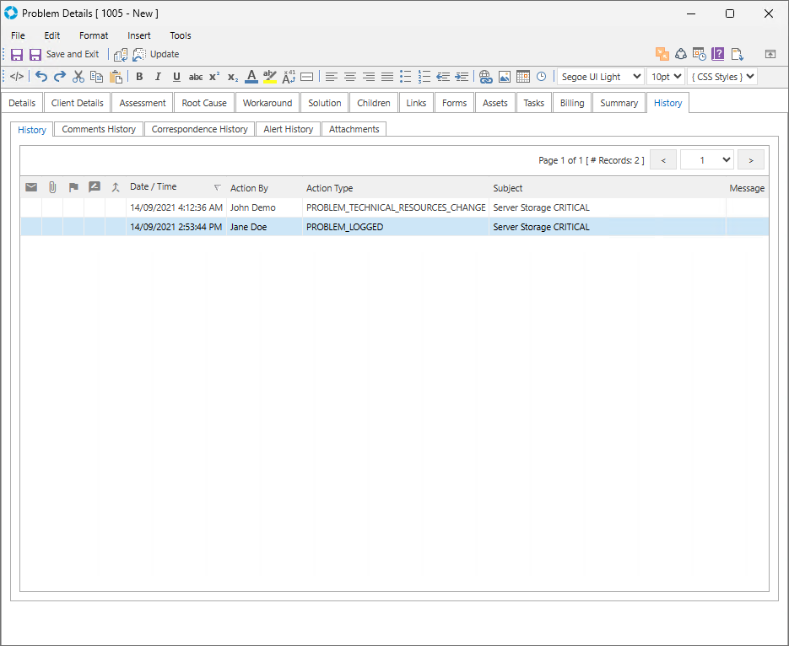The image size is (789, 646).
Task: Click the Update button
Action: [156, 54]
